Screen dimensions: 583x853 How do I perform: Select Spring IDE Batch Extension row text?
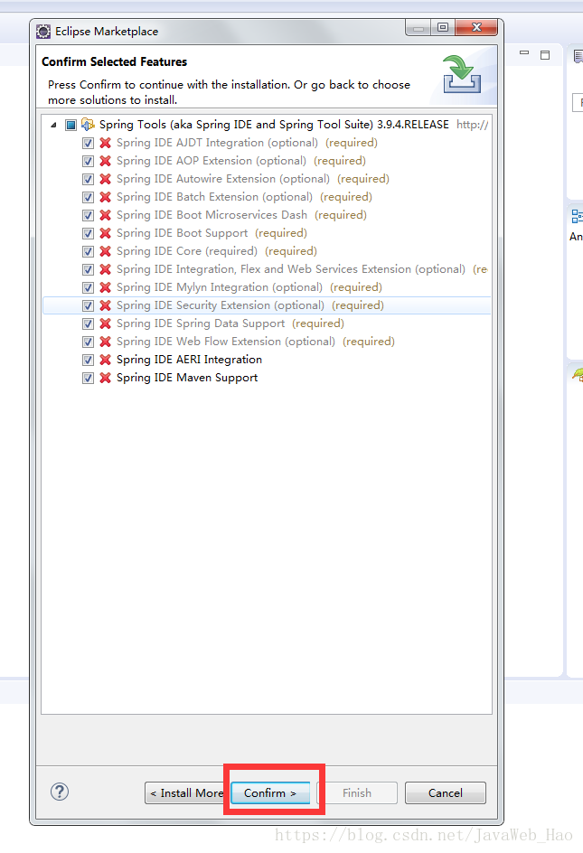[244, 196]
